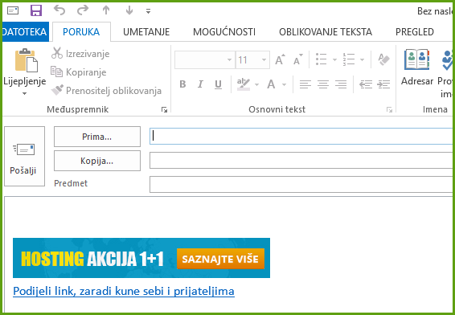Toggle bold formatting

(182, 84)
